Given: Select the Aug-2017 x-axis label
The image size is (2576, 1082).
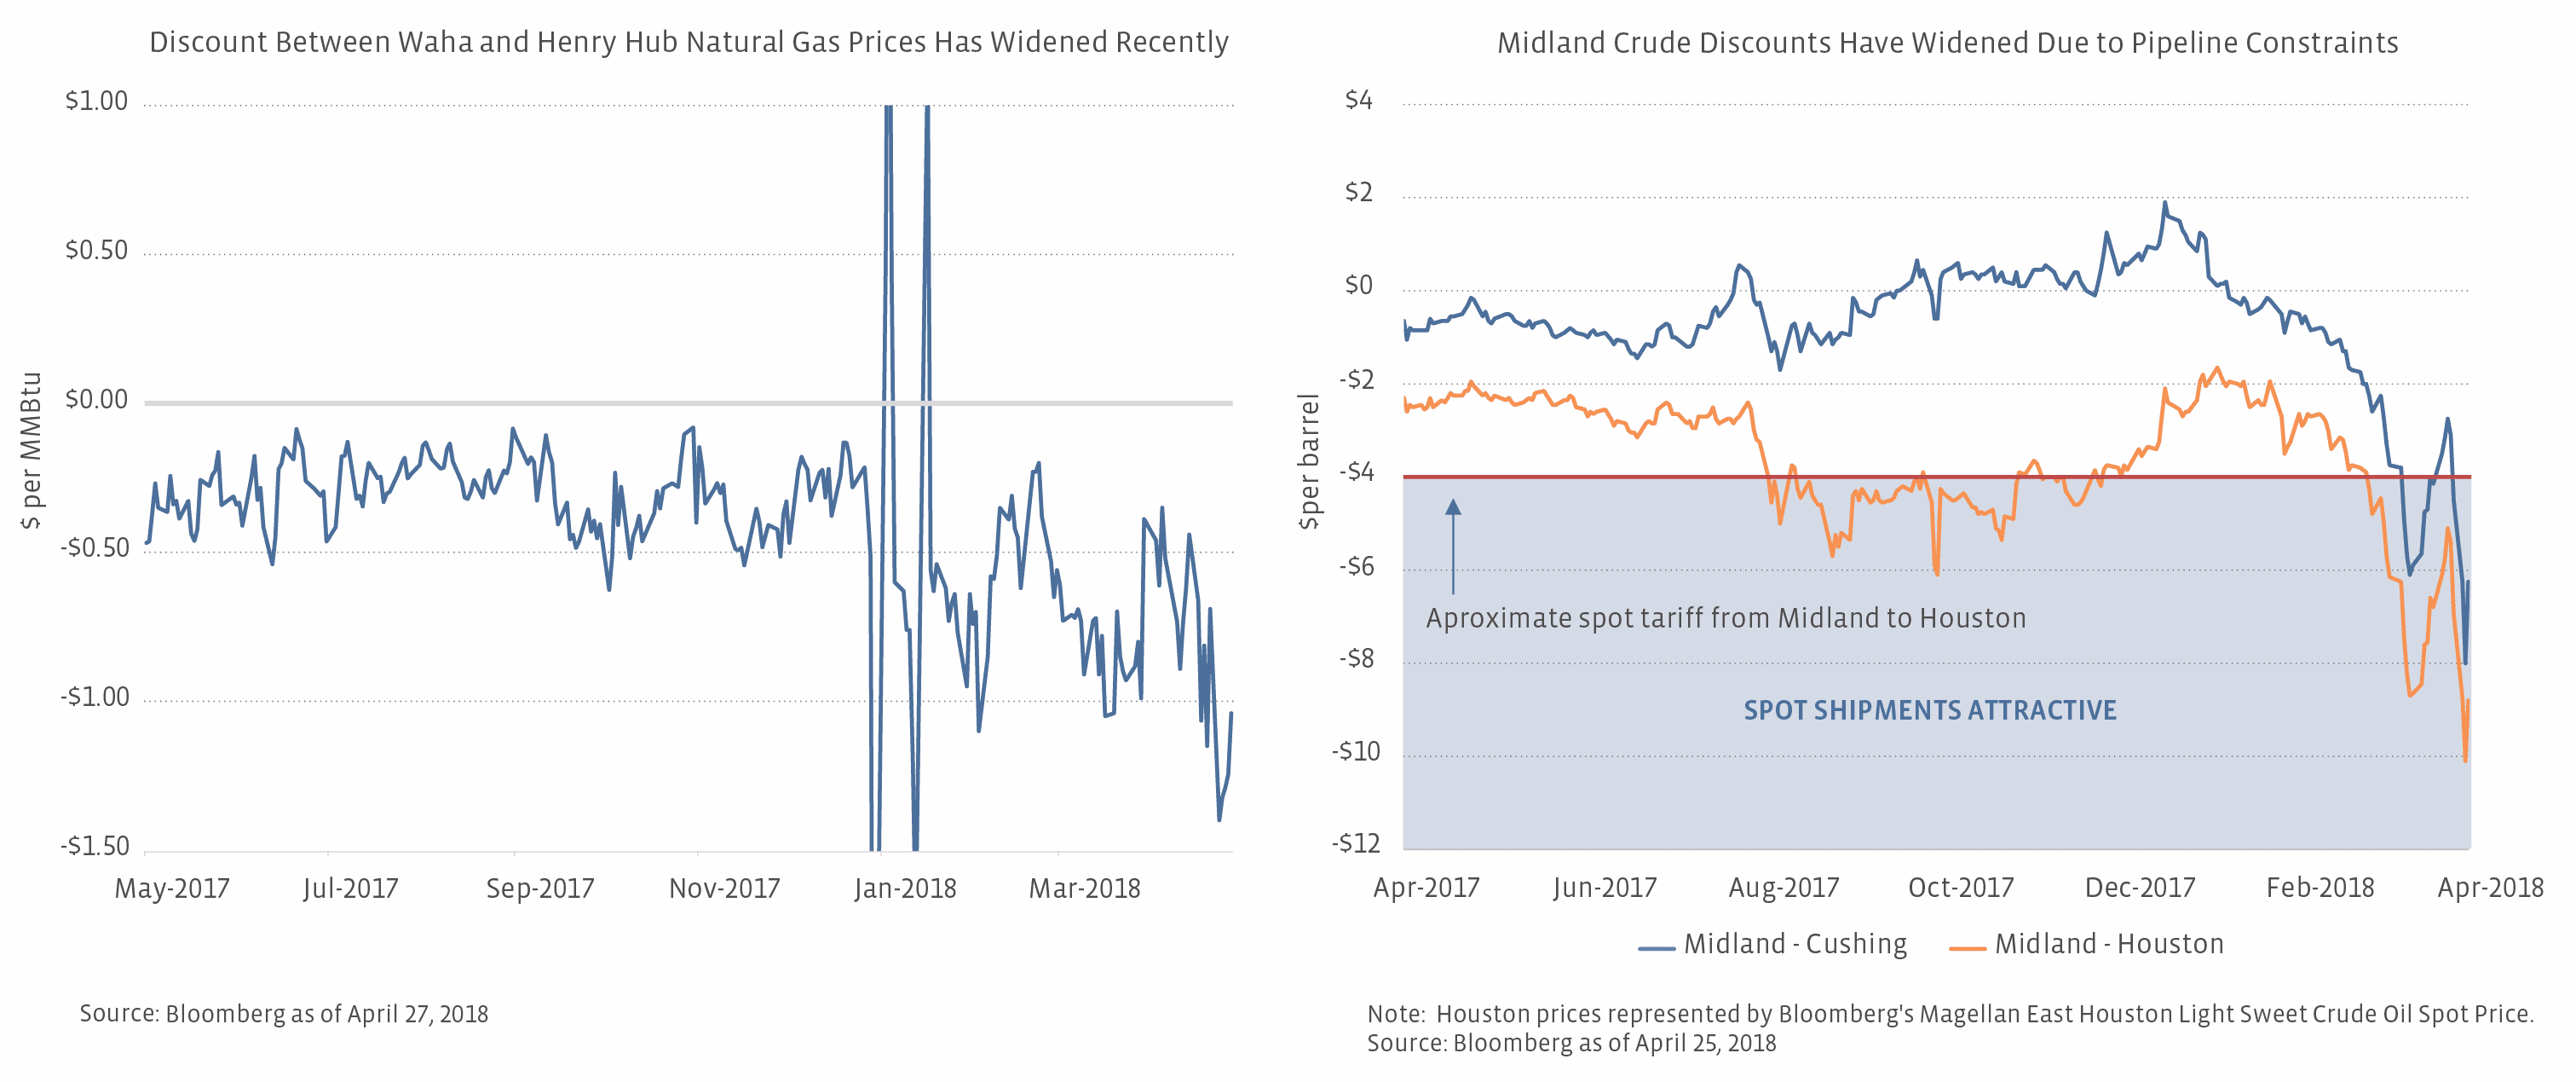Looking at the screenshot, I should 1784,887.
